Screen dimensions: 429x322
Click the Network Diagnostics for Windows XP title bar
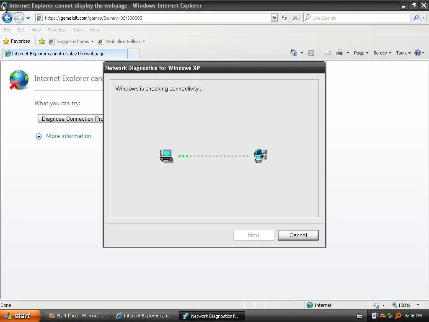point(214,68)
